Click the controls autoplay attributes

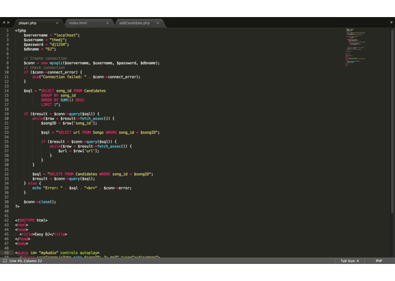pyautogui.click(x=79, y=253)
